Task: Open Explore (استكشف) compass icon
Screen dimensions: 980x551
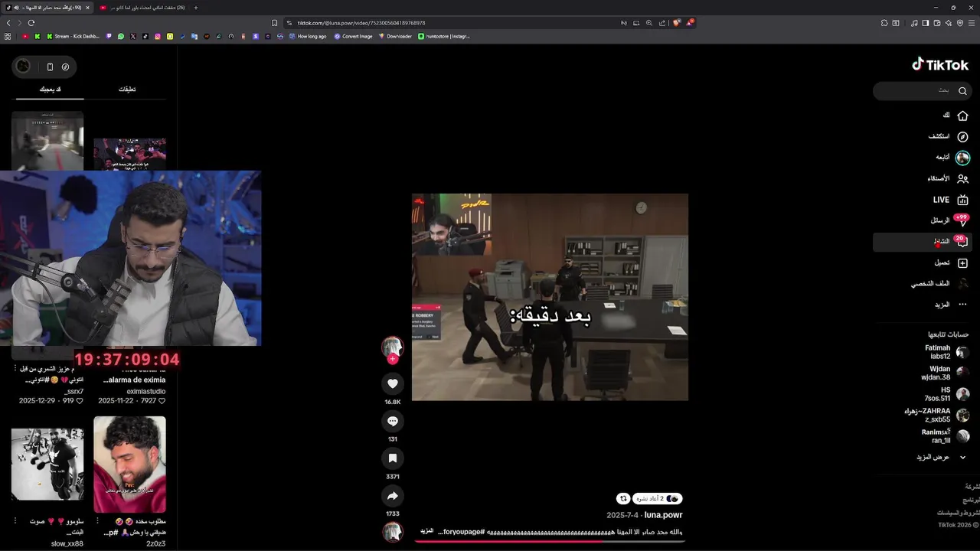Action: click(962, 136)
